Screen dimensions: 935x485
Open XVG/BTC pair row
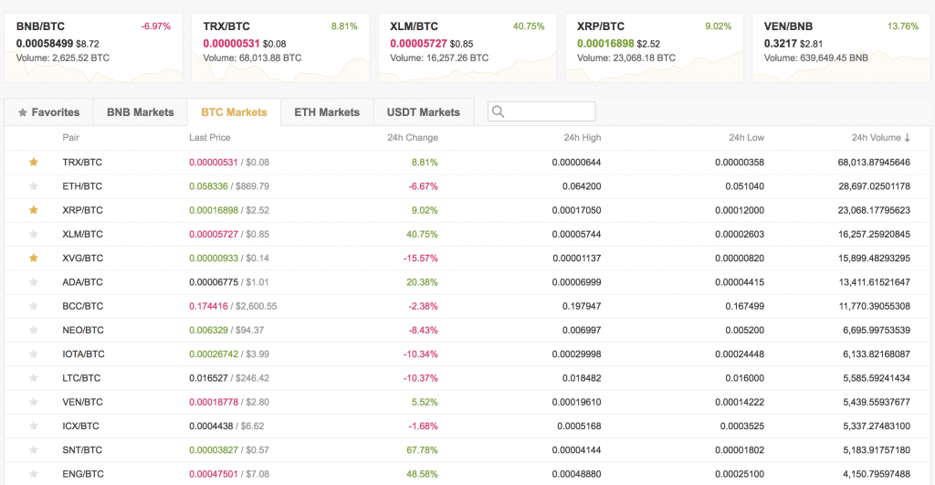(x=467, y=258)
